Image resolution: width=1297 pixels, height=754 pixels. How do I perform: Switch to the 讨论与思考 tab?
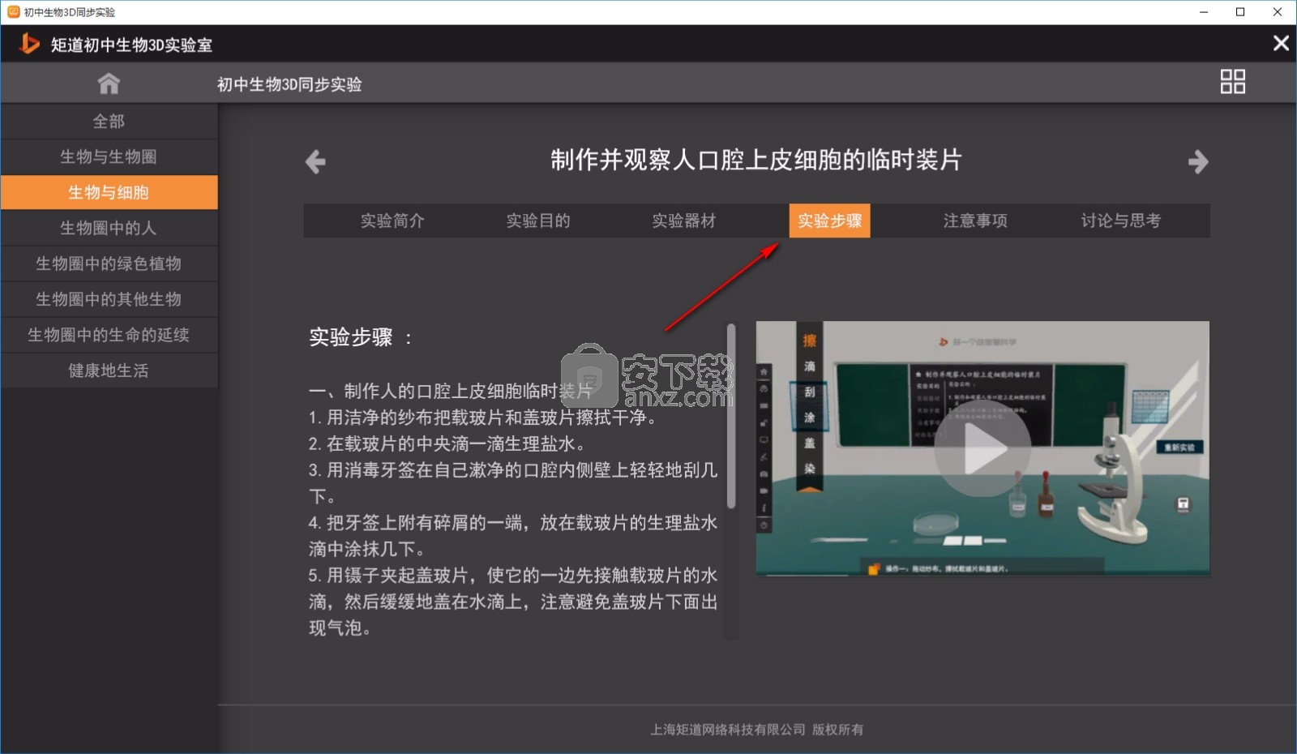pyautogui.click(x=1121, y=221)
